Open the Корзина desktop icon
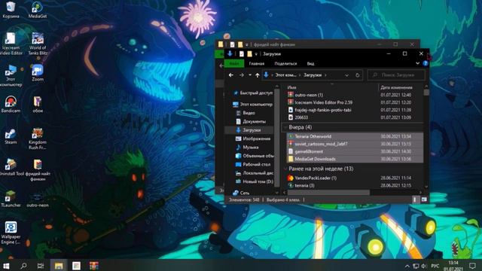The height and width of the screenshot is (271, 482). click(x=11, y=10)
